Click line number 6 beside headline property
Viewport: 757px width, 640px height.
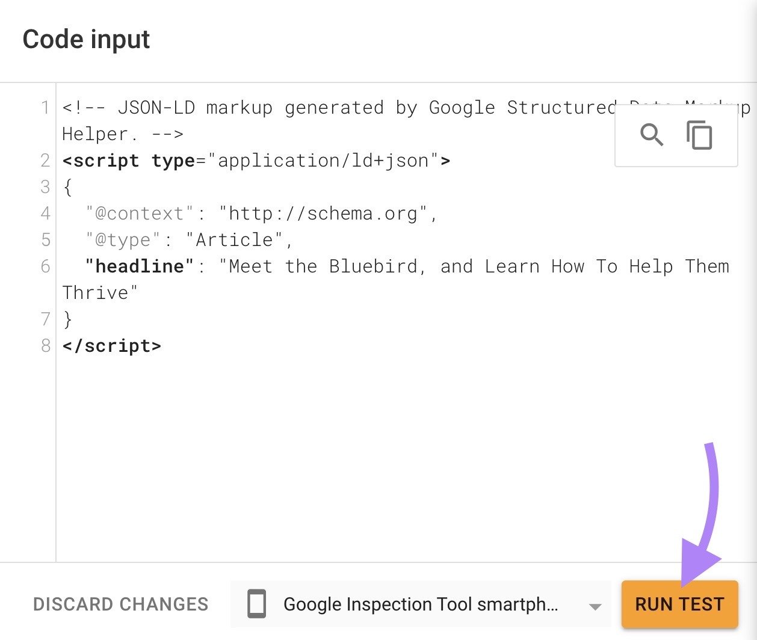[x=45, y=266]
